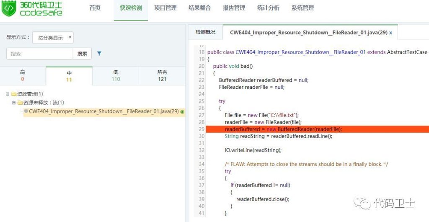Open the 首页 menu
Image resolution: width=429 pixels, height=222 pixels.
(95, 8)
